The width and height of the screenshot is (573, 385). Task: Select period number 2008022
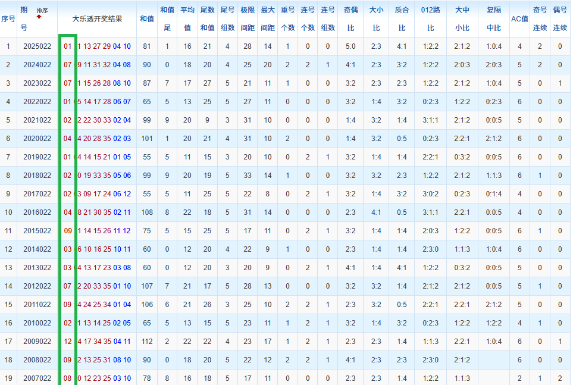(x=37, y=360)
